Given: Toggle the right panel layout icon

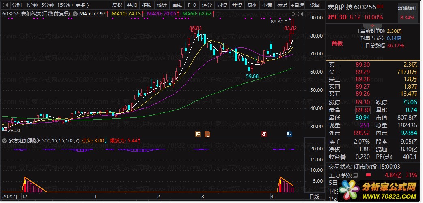Looking at the screenshot, I should [x=300, y=13].
